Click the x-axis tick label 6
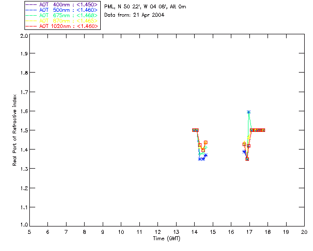Screen dimensions: 313x251 (48, 232)
